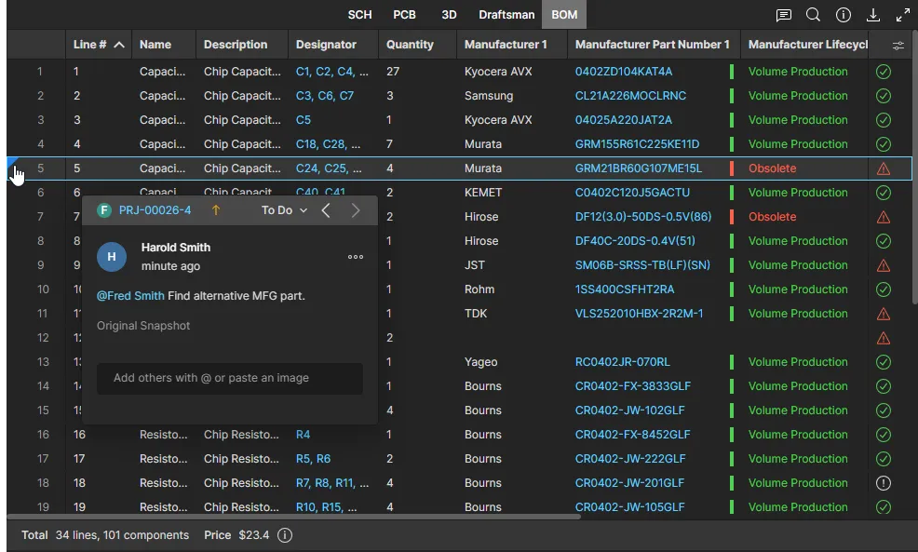The image size is (918, 552).
Task: Go to next comment arrow
Action: 356,210
